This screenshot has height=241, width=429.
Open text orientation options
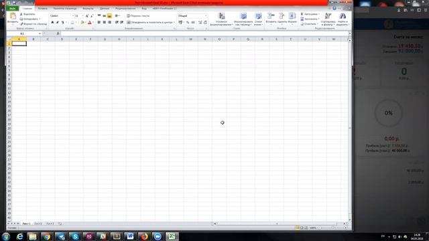pos(117,16)
